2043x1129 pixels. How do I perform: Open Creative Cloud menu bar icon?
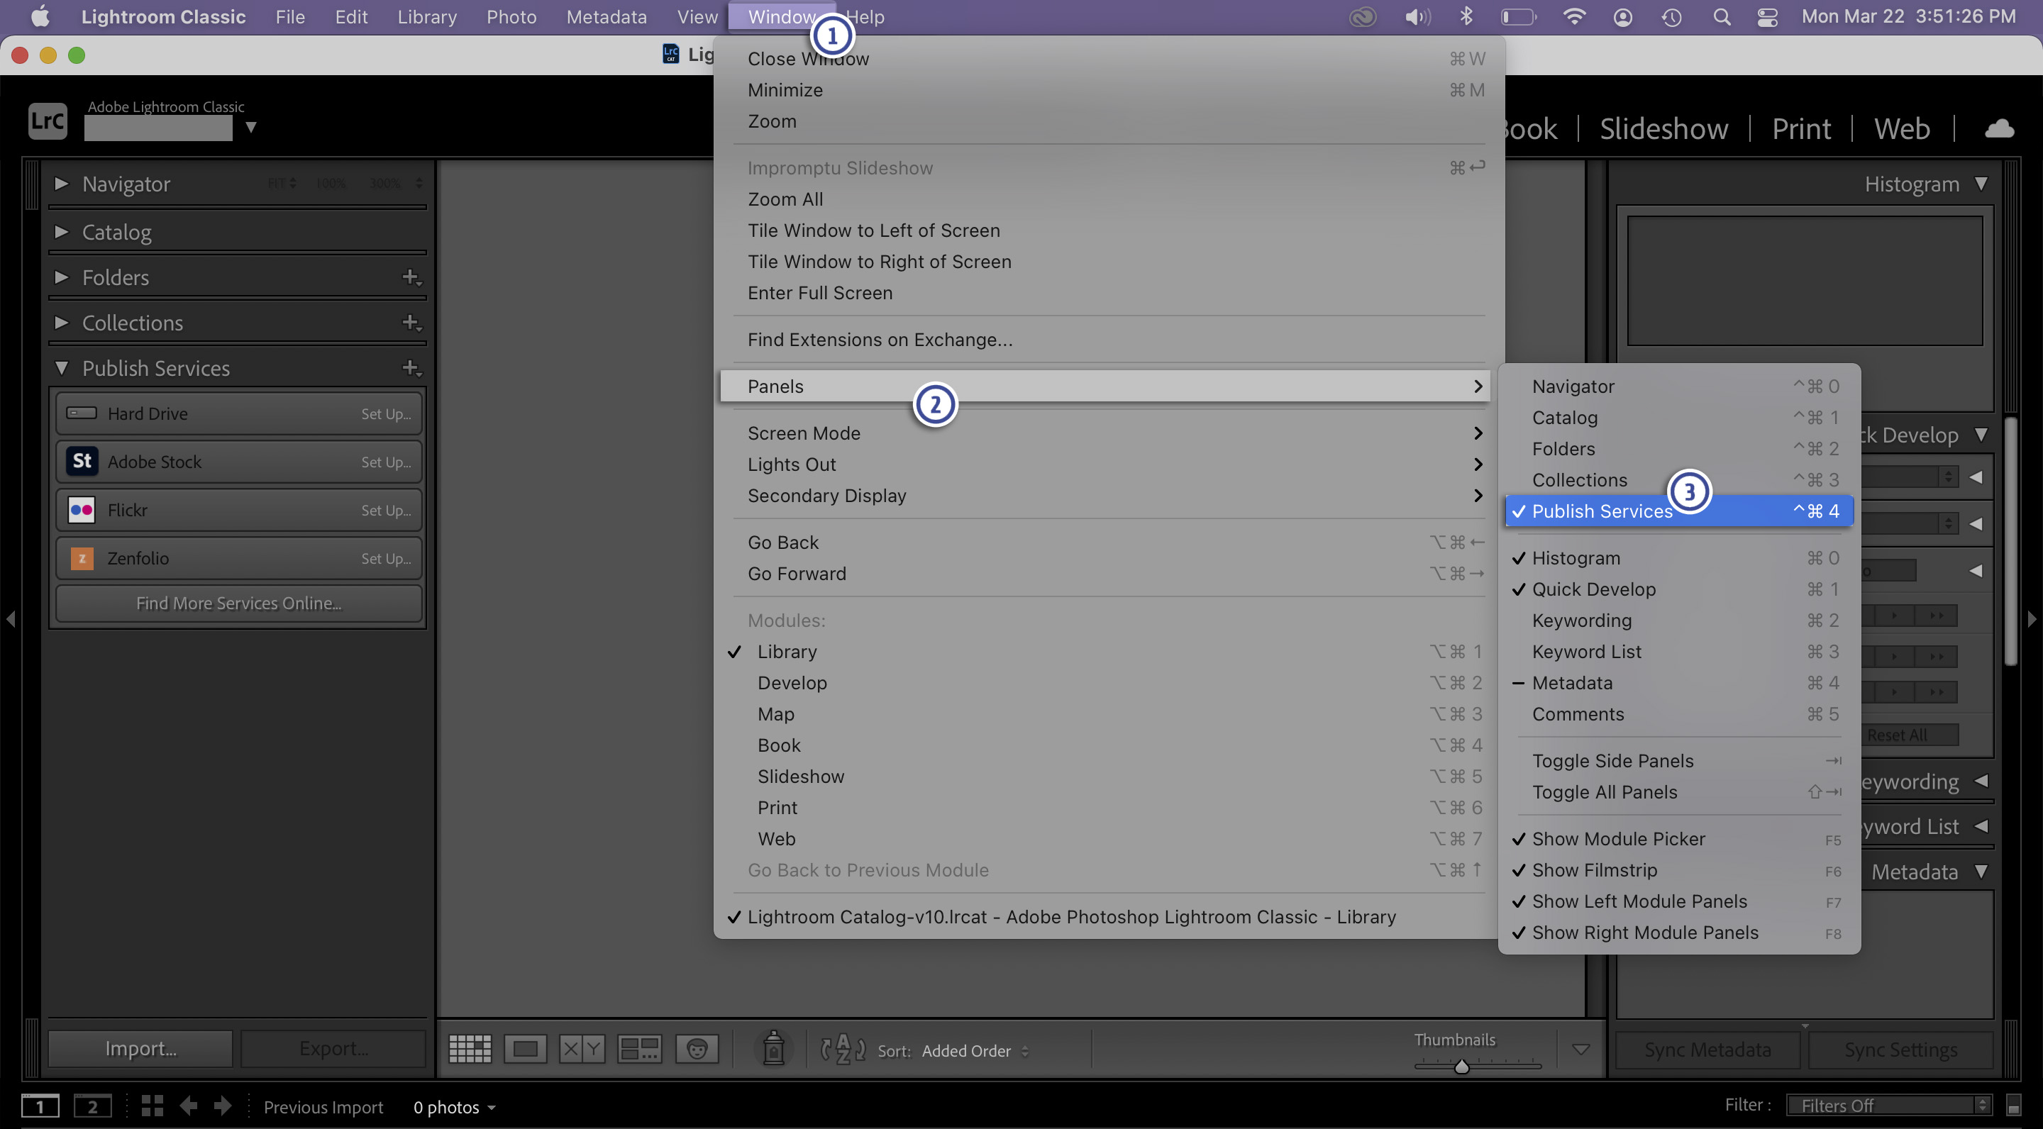point(1363,16)
